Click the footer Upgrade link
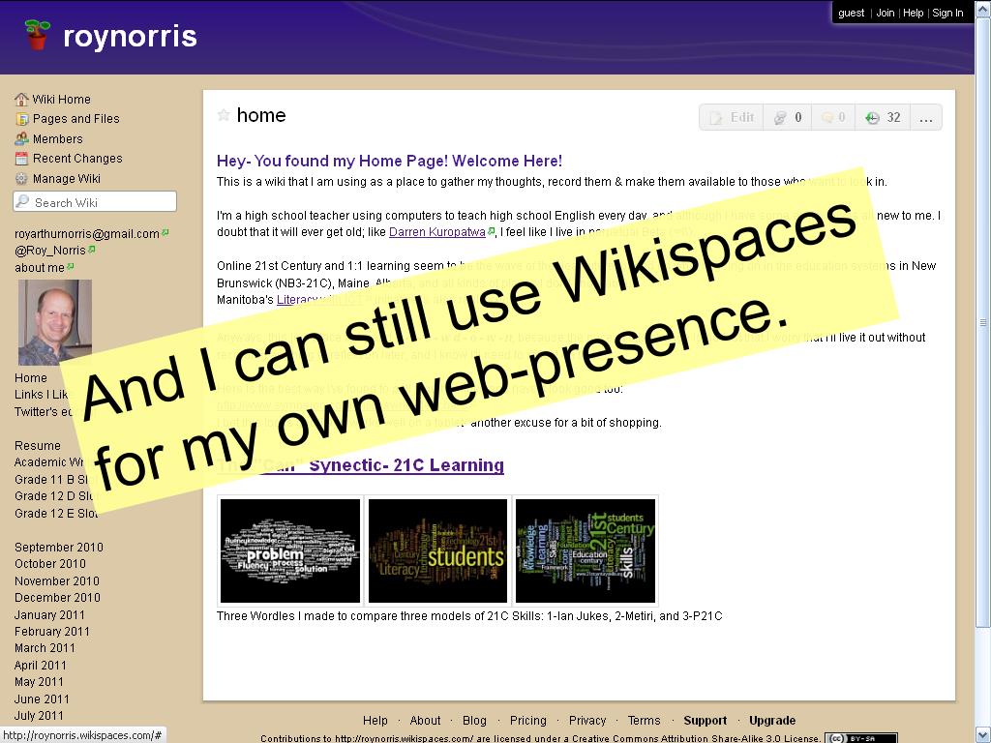The image size is (991, 743). coord(771,720)
